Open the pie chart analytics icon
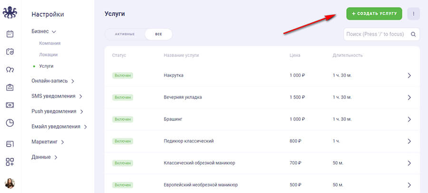This screenshot has width=428, height=193. pyautogui.click(x=10, y=123)
